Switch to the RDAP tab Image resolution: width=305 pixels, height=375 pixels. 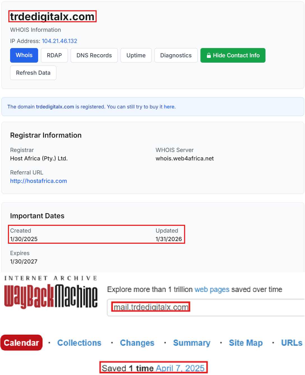[54, 55]
